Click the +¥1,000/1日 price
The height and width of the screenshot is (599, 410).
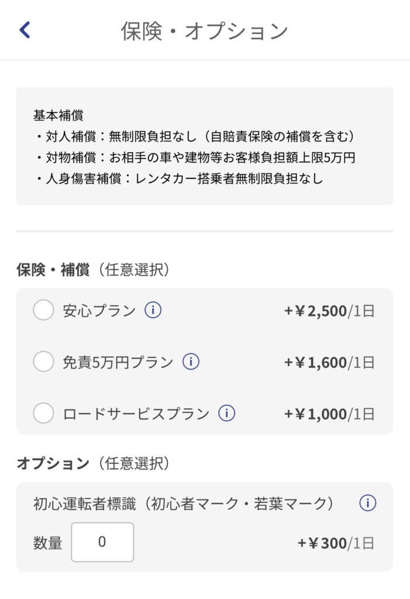pyautogui.click(x=329, y=414)
